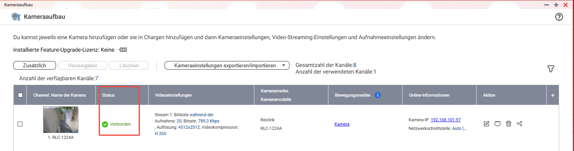Click the Herausgeber button
The image size is (574, 151).
83,65
